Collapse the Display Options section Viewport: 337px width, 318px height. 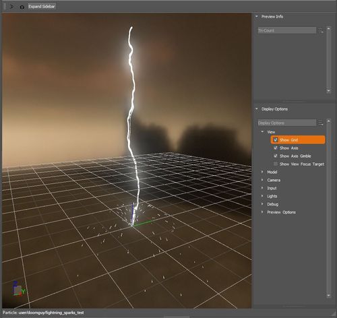(257, 109)
